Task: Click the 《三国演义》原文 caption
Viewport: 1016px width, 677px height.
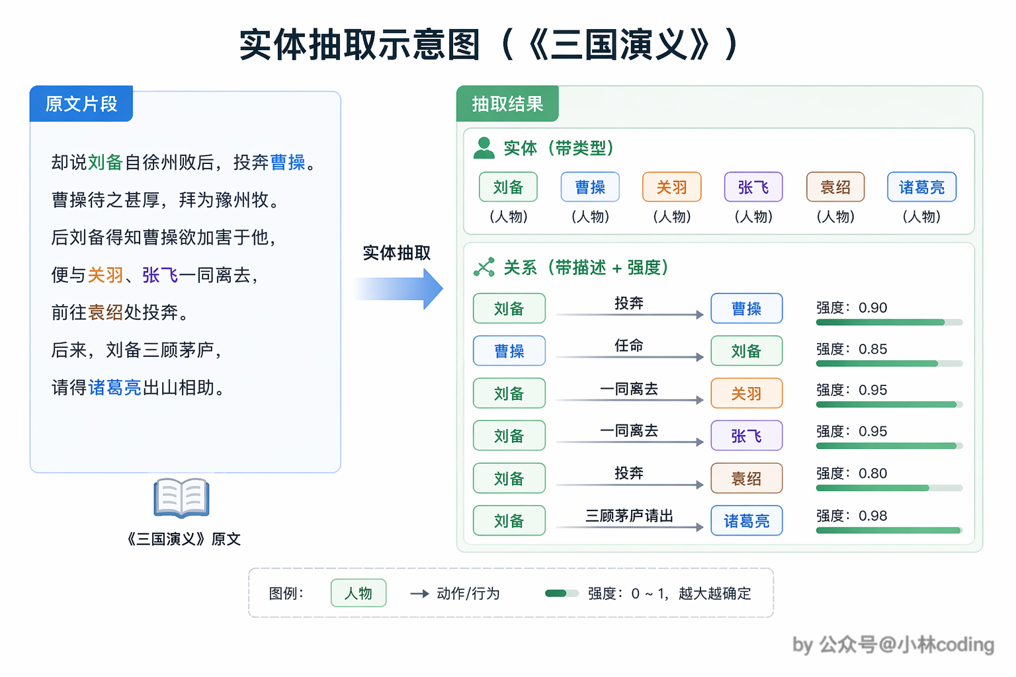Action: click(183, 539)
